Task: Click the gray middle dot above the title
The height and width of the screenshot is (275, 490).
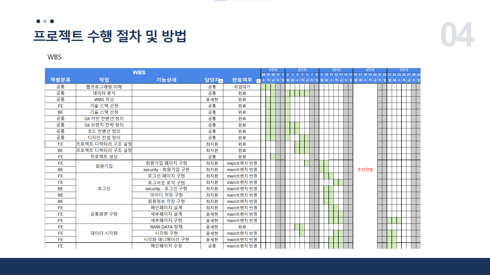Action: [x=45, y=21]
